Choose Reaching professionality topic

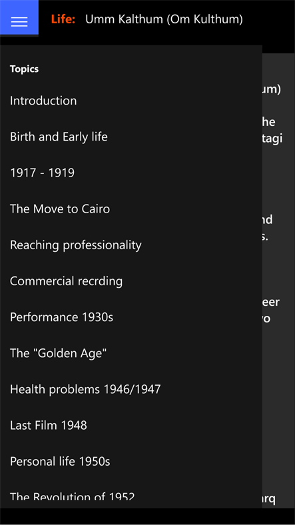pyautogui.click(x=76, y=245)
